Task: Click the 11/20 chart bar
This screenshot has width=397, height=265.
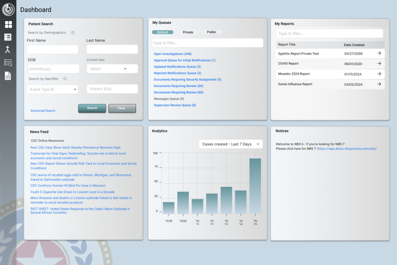Action: tap(183, 202)
